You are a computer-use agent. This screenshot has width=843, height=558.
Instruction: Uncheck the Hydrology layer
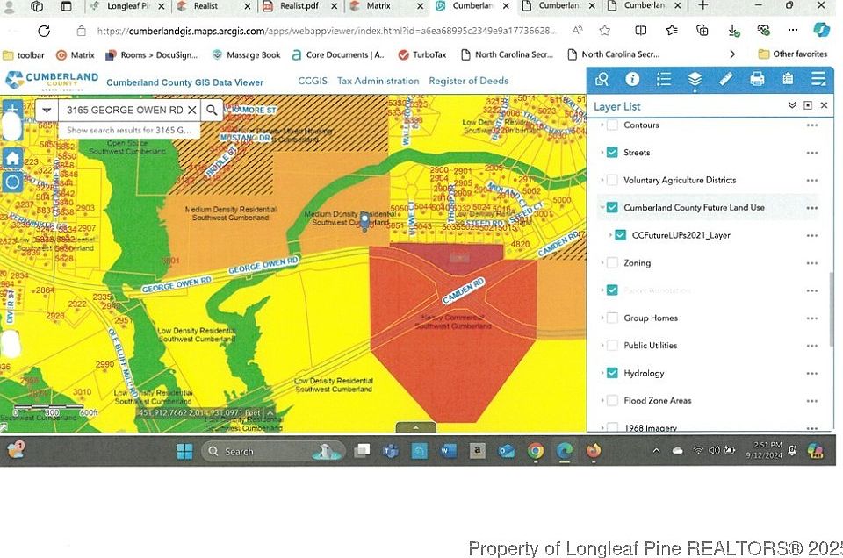click(612, 373)
